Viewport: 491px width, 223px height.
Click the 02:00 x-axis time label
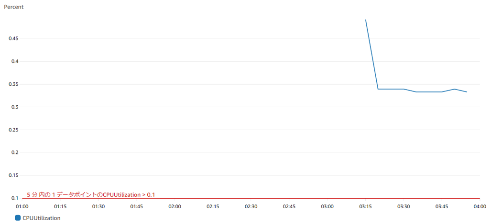coord(175,207)
